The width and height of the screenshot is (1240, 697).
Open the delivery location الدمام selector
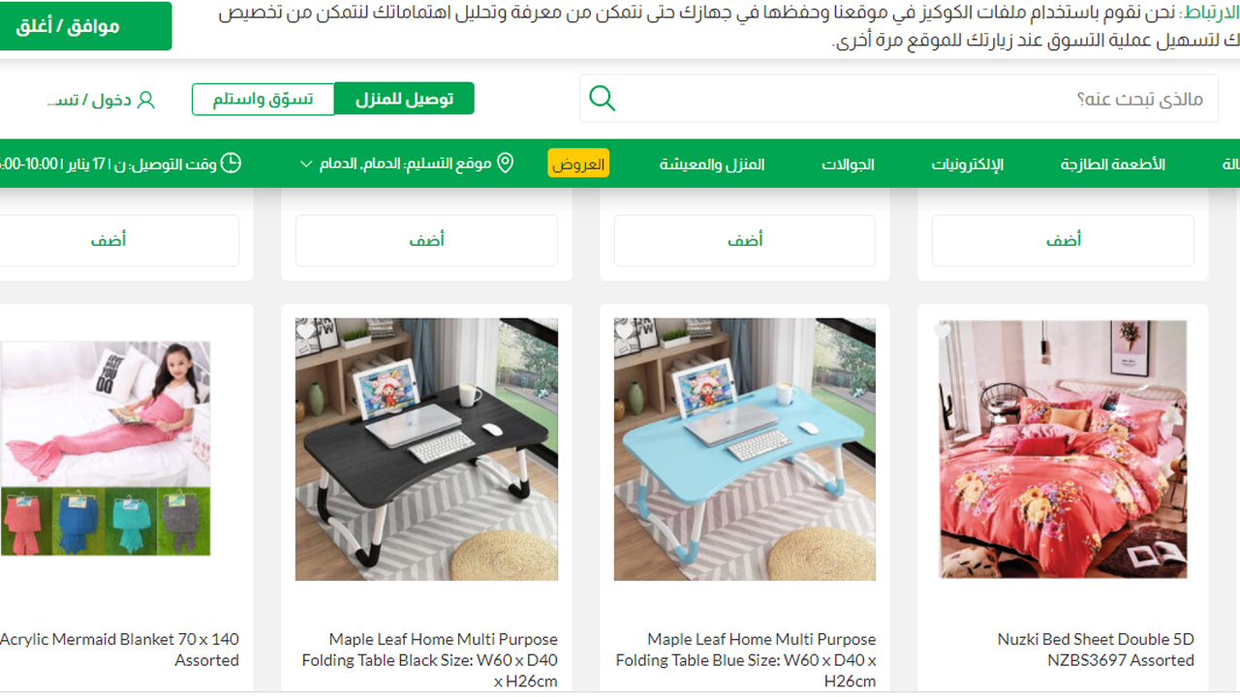407,164
